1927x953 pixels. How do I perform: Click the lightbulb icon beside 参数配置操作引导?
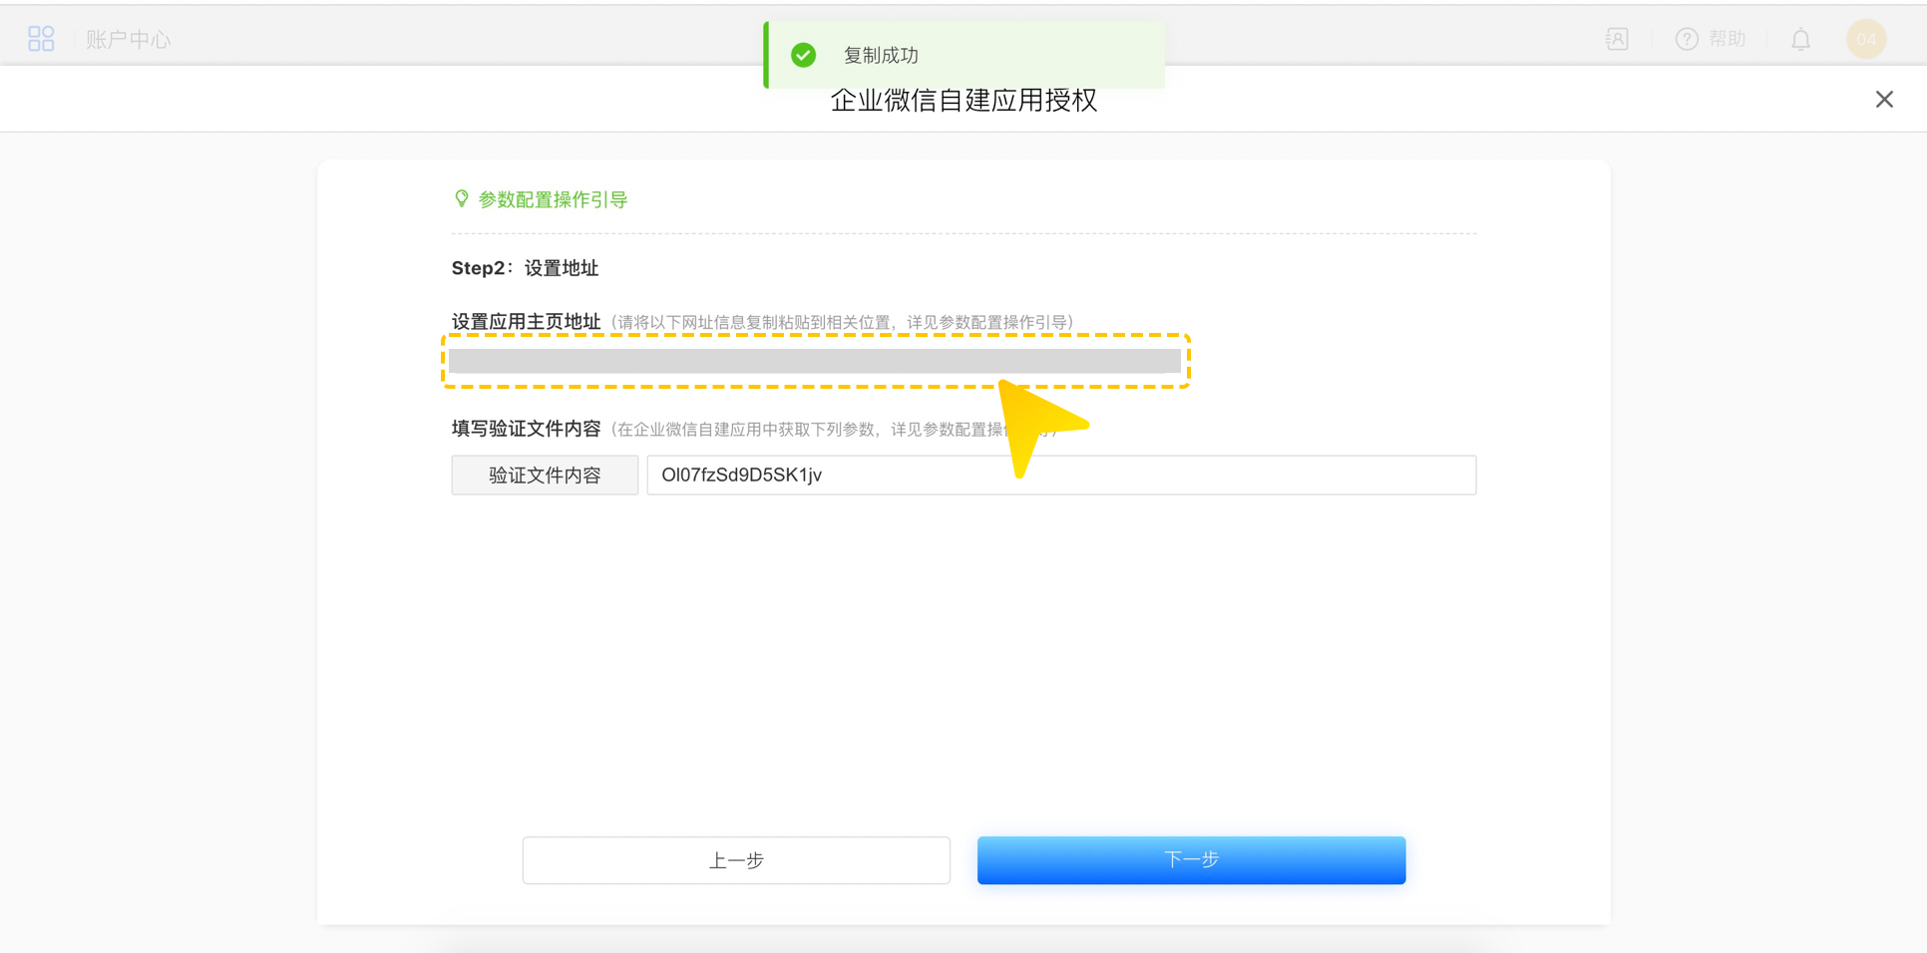coord(461,199)
